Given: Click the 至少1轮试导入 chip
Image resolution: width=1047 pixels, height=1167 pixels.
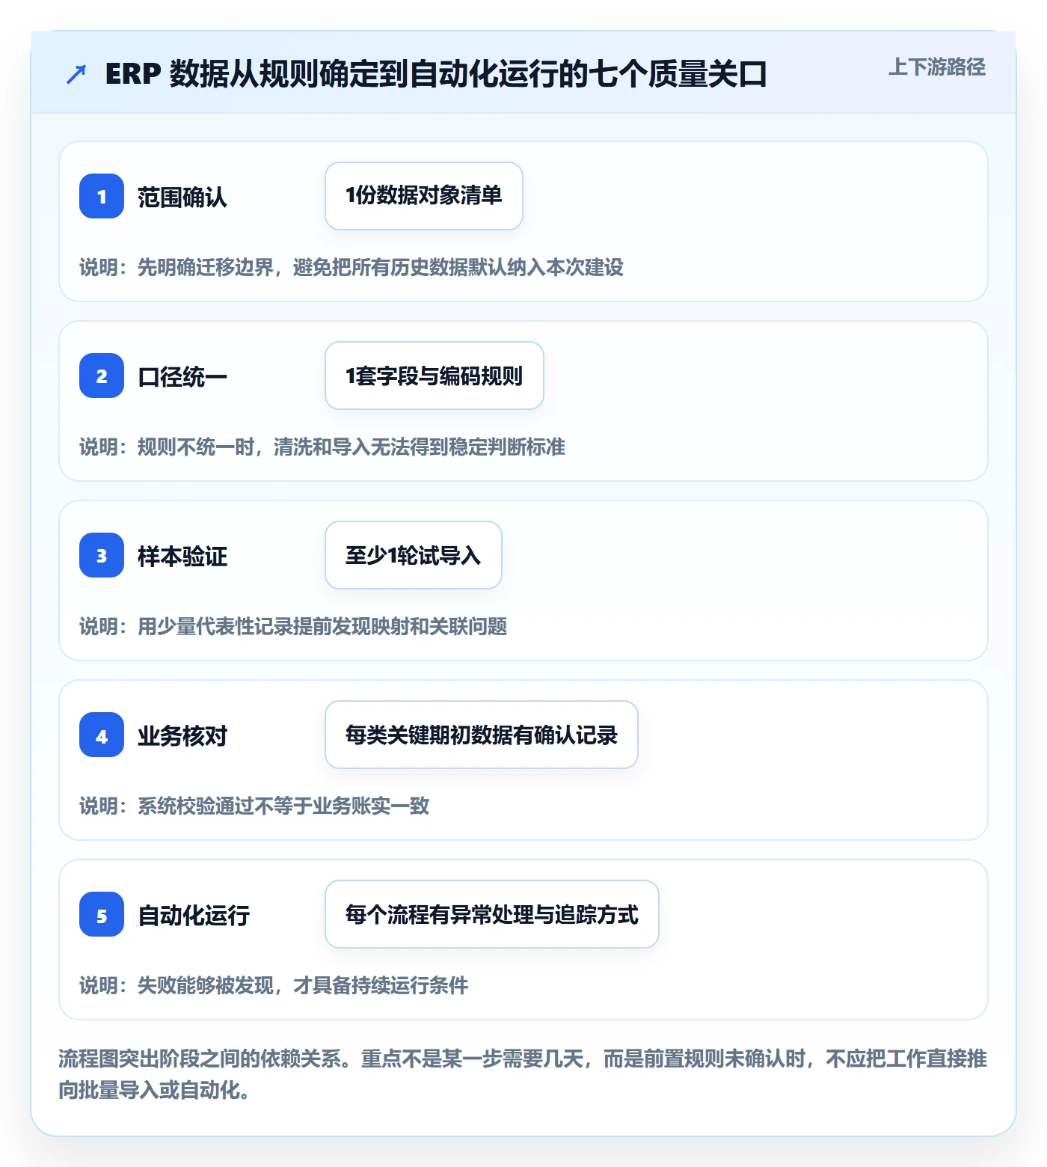Looking at the screenshot, I should 414,555.
